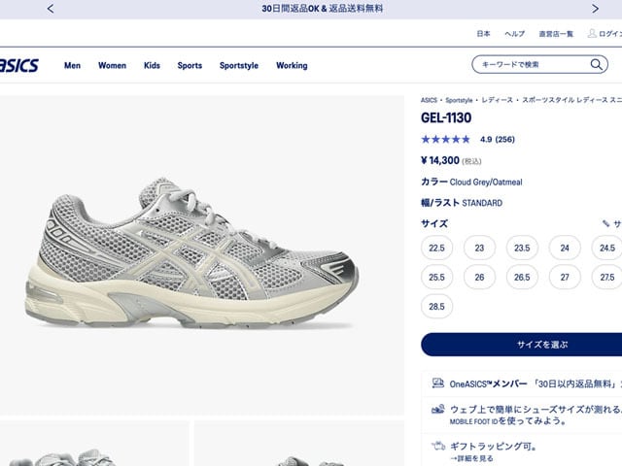
Task: Click the ASICS logo
Action: click(19, 65)
